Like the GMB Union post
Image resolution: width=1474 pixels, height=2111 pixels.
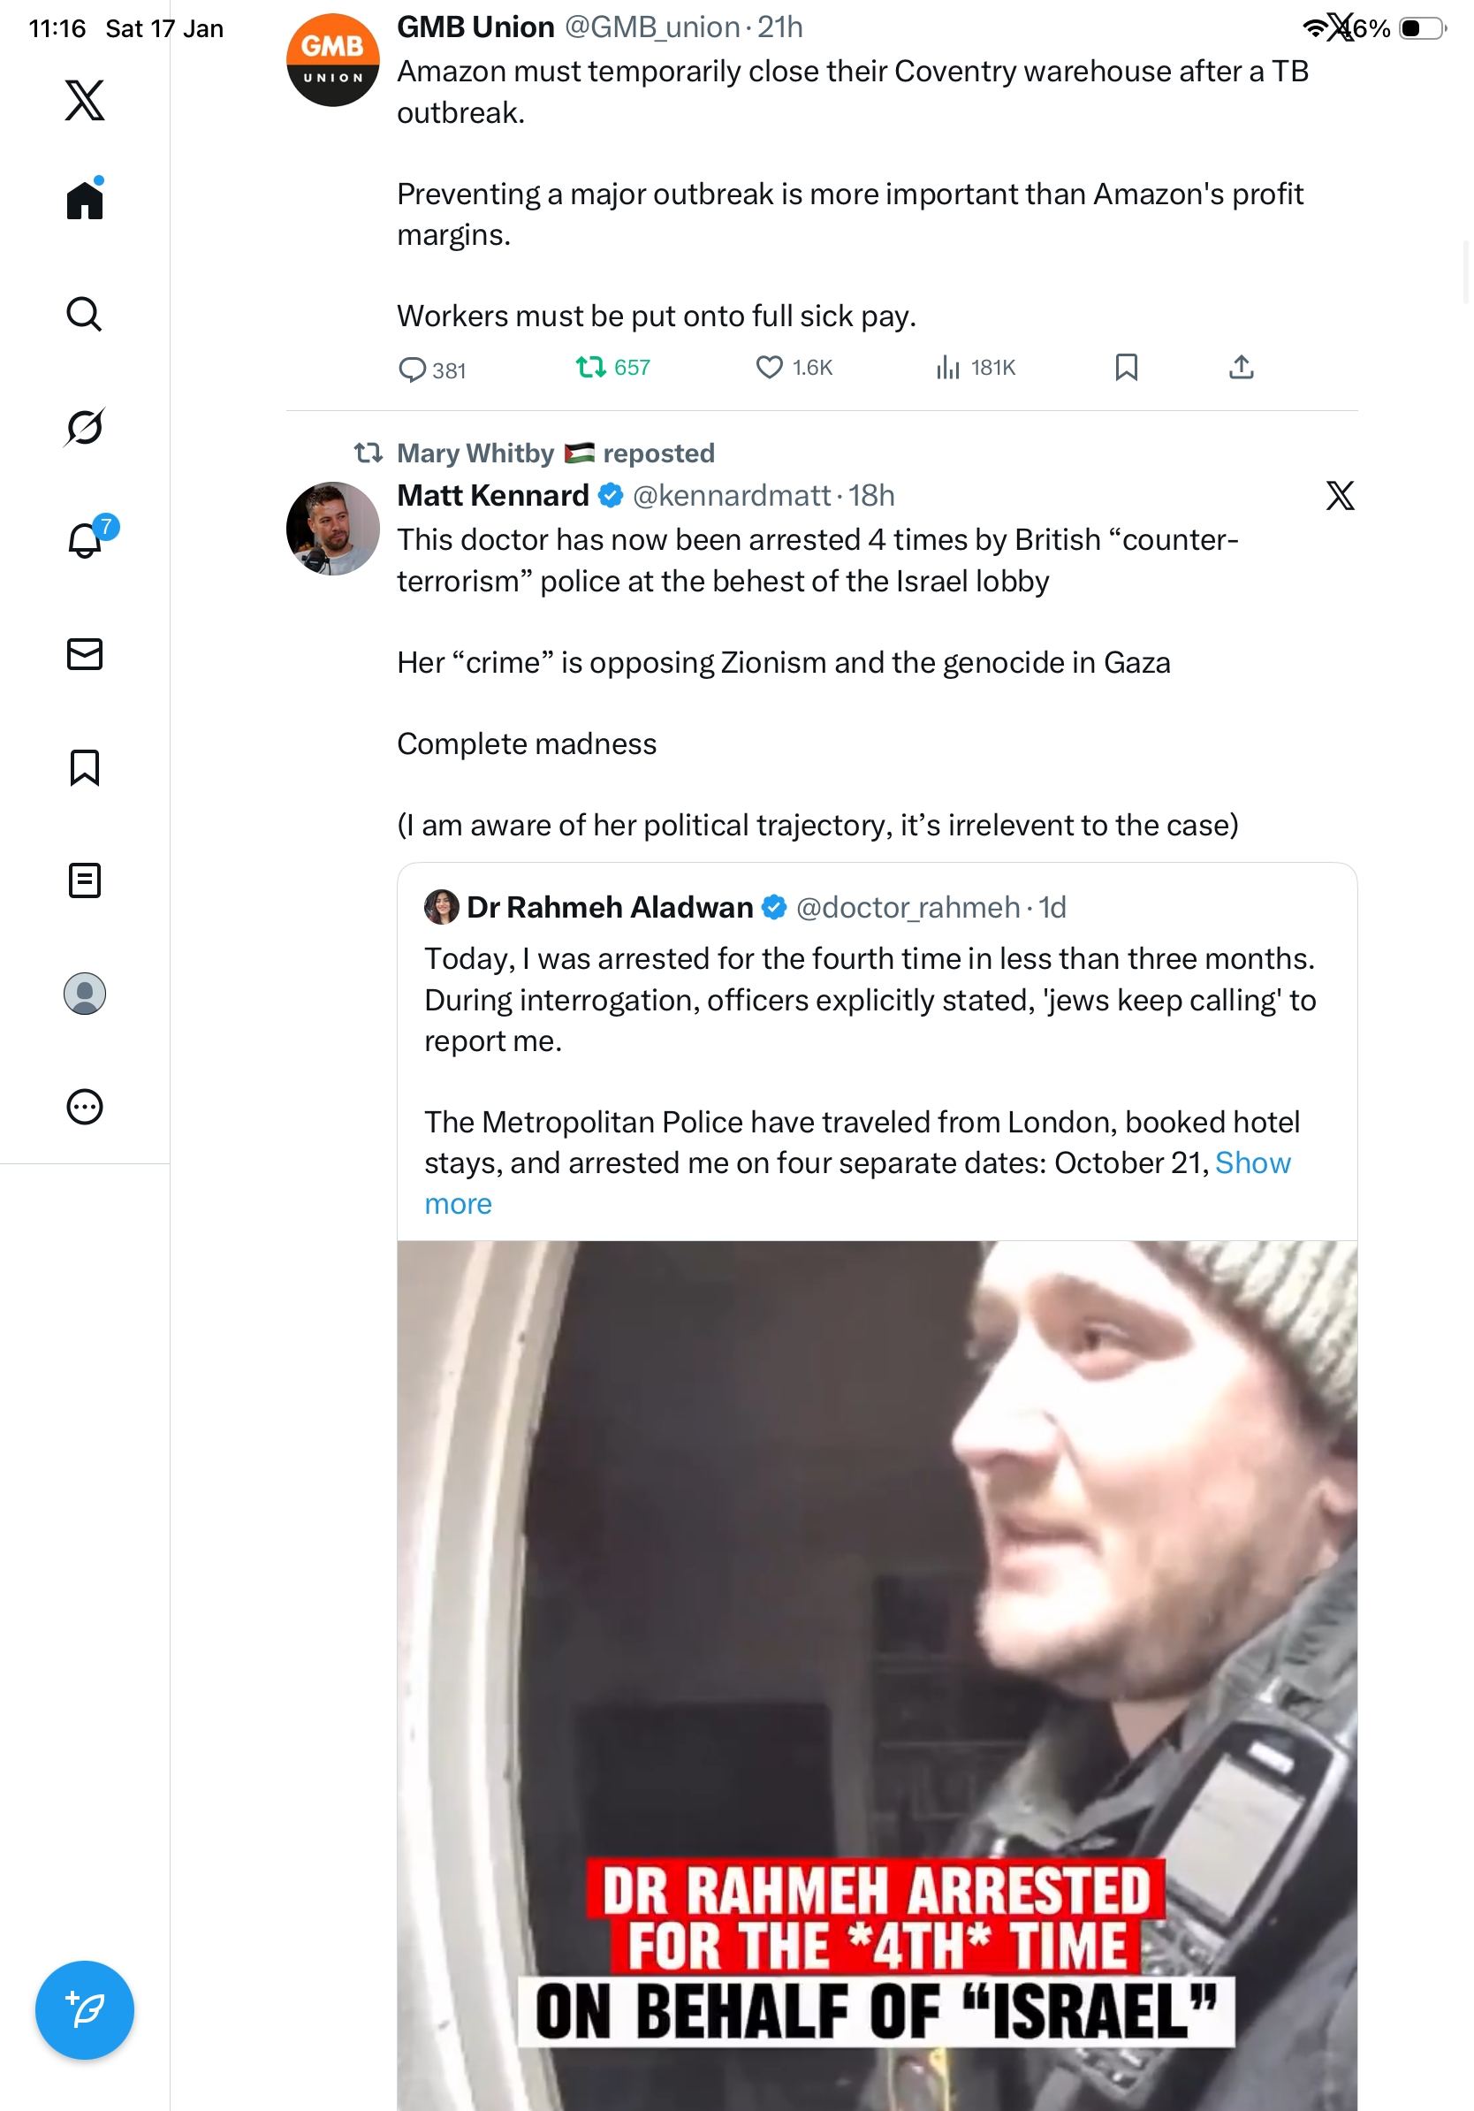(768, 368)
